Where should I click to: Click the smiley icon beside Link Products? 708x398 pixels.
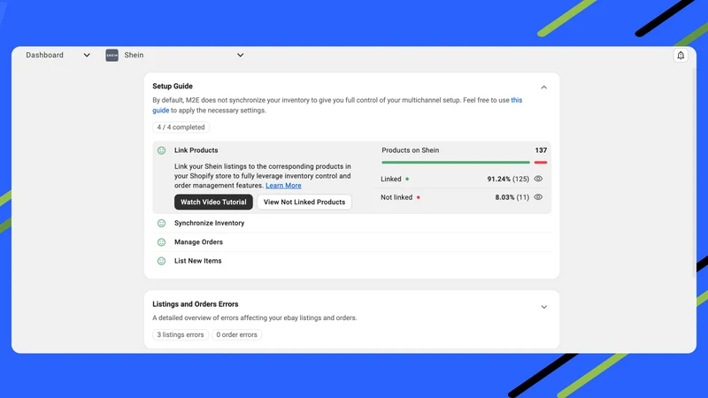click(161, 150)
